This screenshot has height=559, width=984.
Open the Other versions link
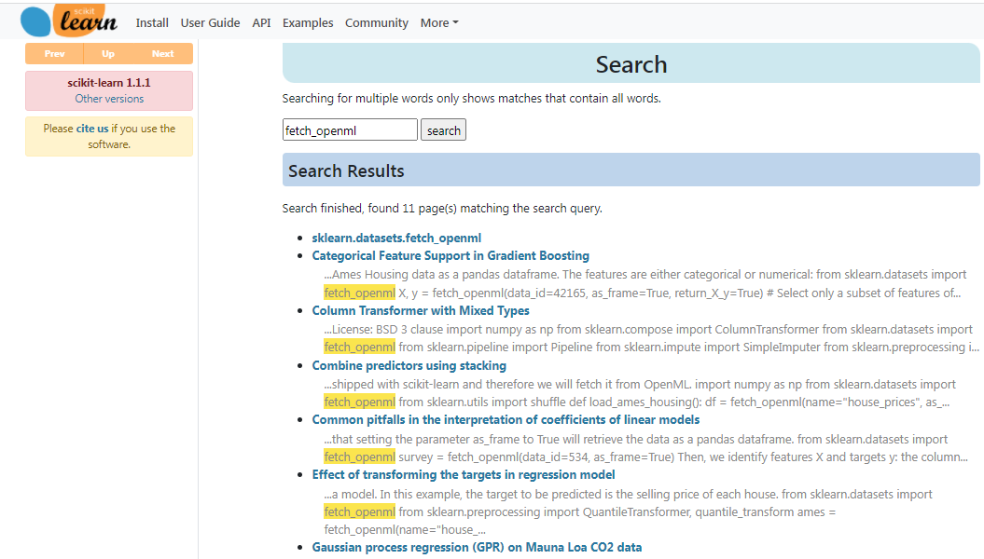(109, 99)
